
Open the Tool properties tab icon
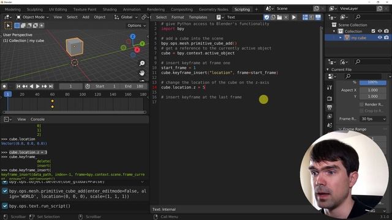pos(330,87)
